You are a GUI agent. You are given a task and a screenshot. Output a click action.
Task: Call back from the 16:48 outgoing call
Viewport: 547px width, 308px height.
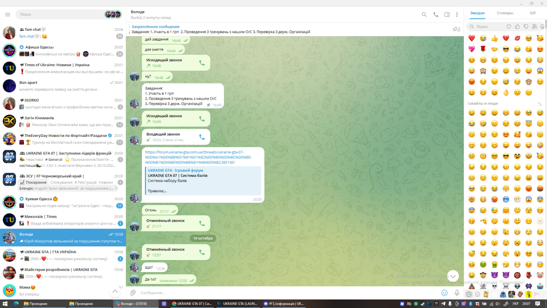click(202, 63)
